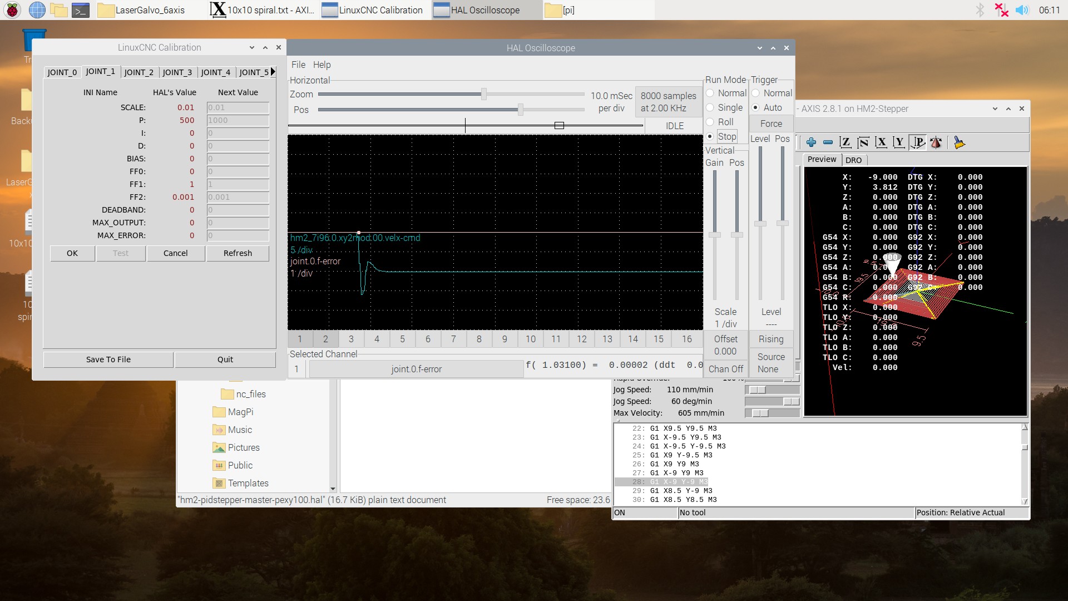Open volume control tray icon

(x=1022, y=10)
